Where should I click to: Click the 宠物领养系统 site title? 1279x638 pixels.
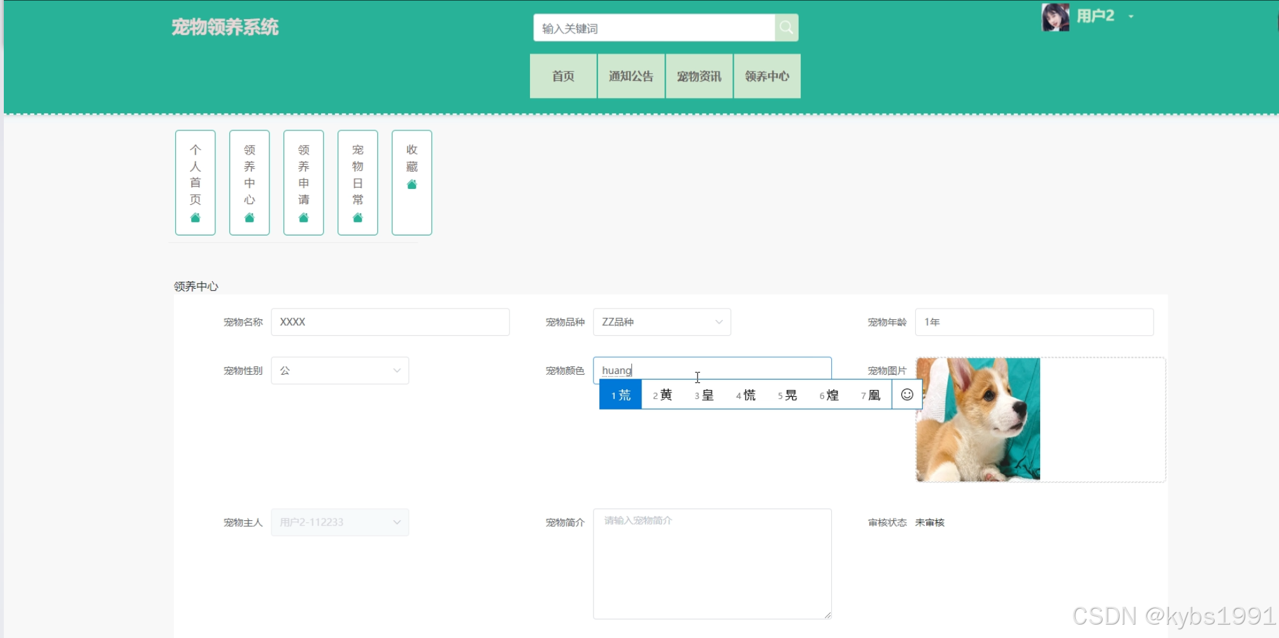click(225, 27)
